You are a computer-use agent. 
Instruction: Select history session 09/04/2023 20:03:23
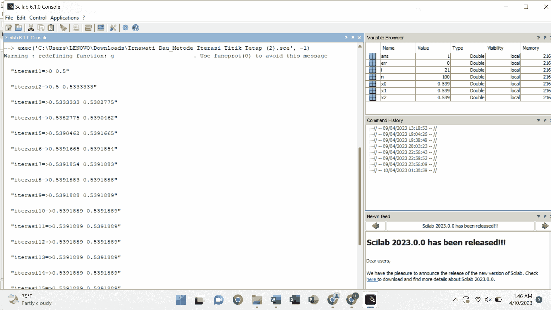(405, 146)
